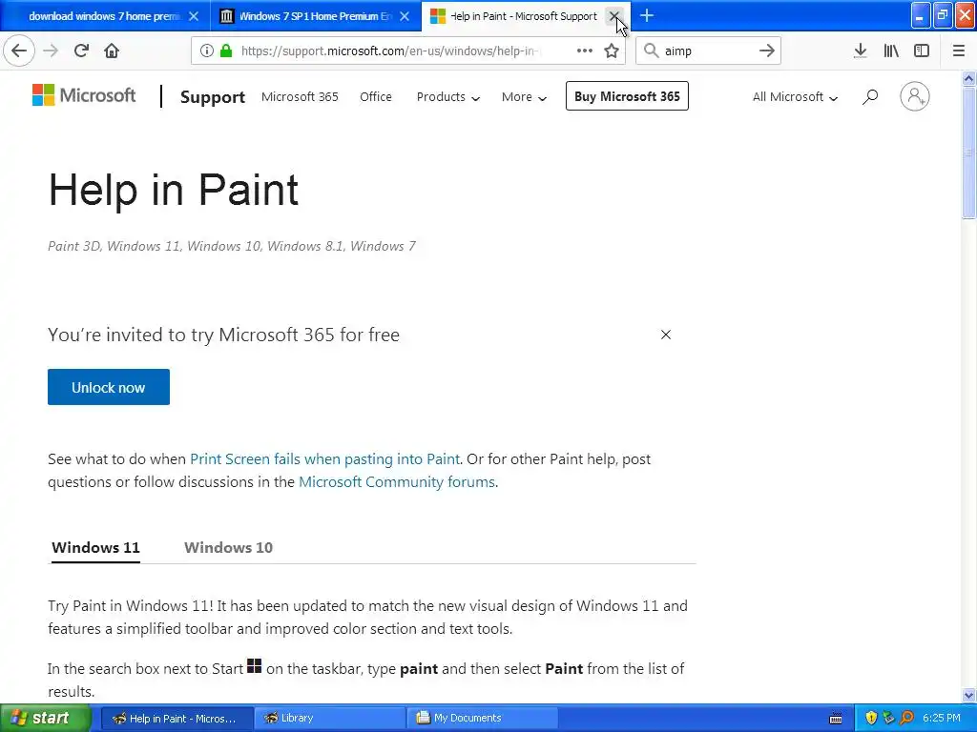Viewport: 977px width, 732px height.
Task: Open site search with the magnifier icon
Action: point(870,96)
